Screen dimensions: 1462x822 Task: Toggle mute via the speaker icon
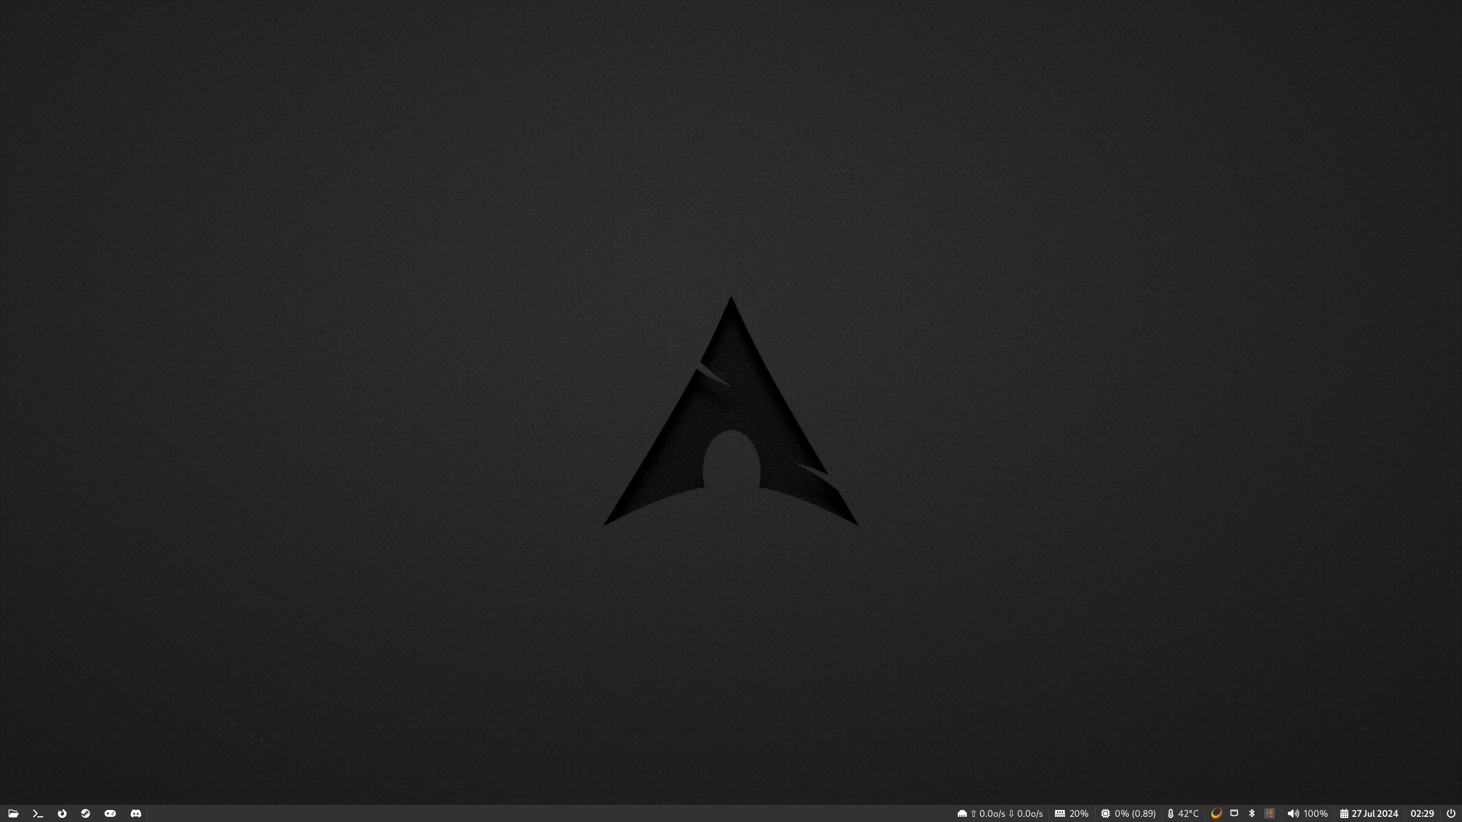click(x=1293, y=813)
